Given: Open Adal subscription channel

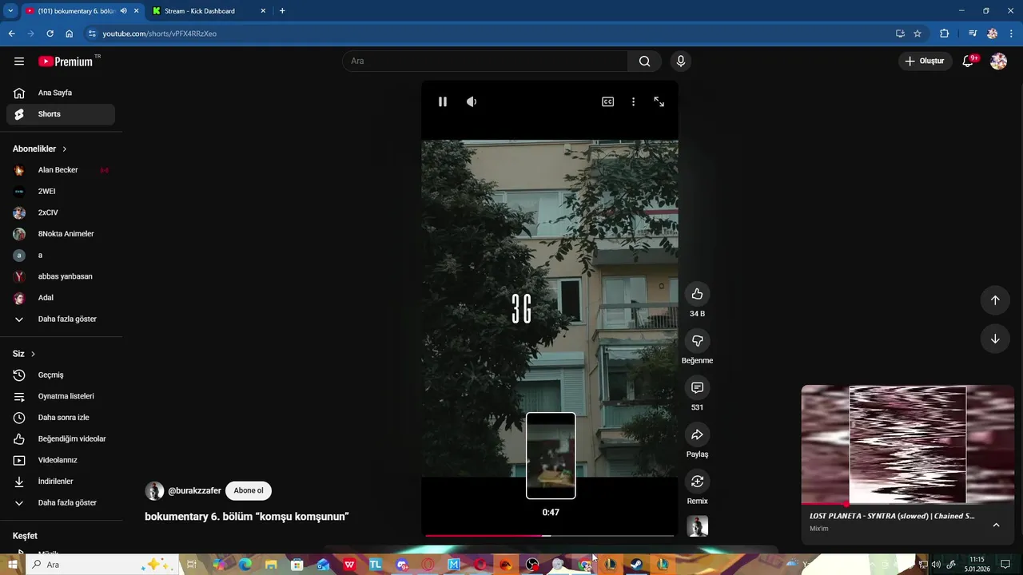Looking at the screenshot, I should pos(61,298).
